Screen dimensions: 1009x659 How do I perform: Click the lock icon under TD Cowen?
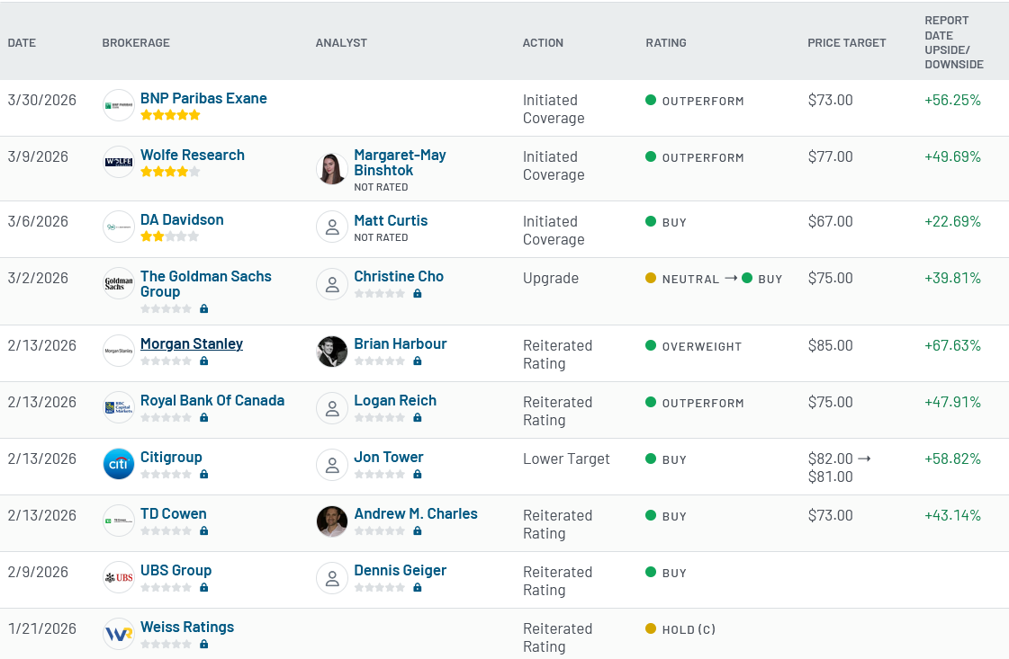coord(204,530)
